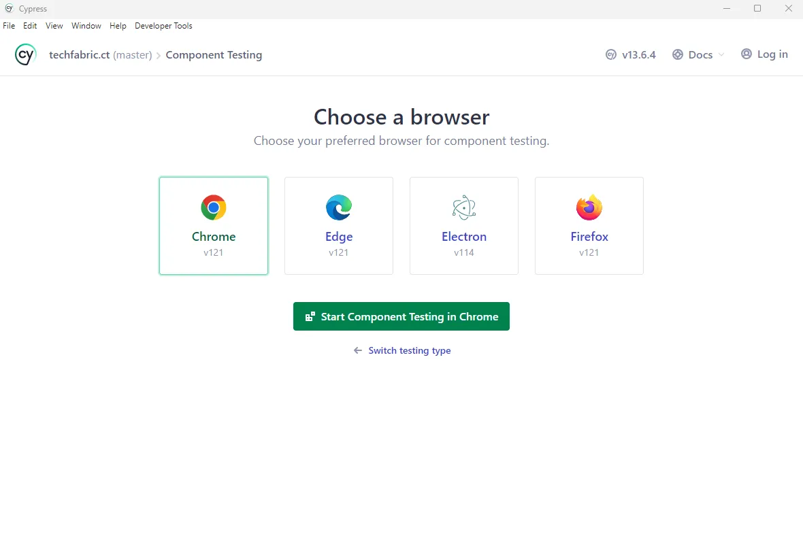Select the Chrome browser icon
Screen dimensions: 803x534
(214, 207)
